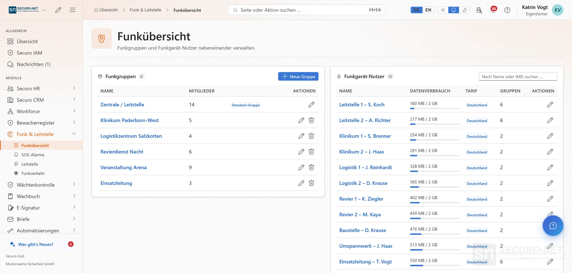The width and height of the screenshot is (572, 273).
Task: Go to Übersicht breadcrumb link
Action: [106, 10]
